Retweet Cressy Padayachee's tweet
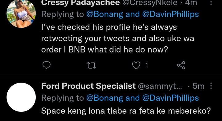 (92, 66)
